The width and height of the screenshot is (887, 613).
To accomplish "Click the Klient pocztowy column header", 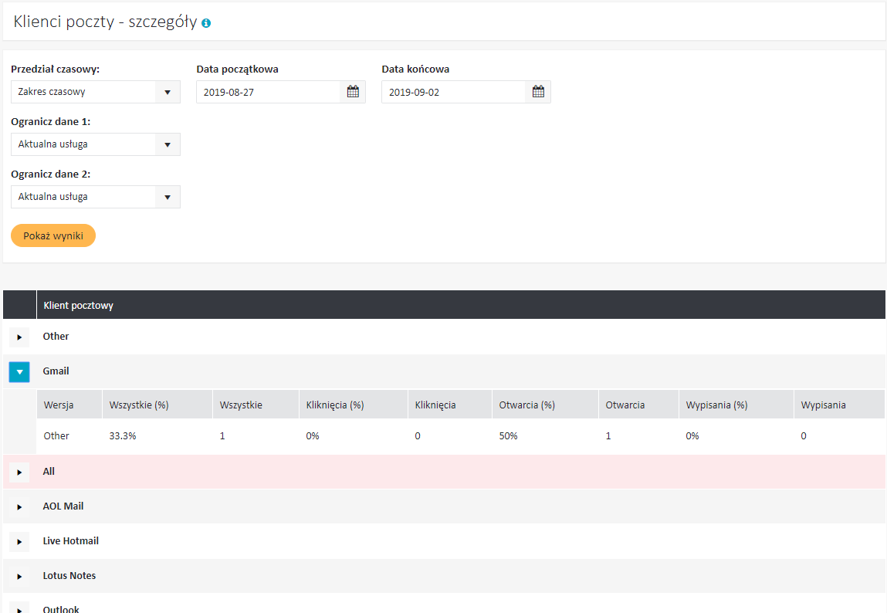I will tap(79, 306).
